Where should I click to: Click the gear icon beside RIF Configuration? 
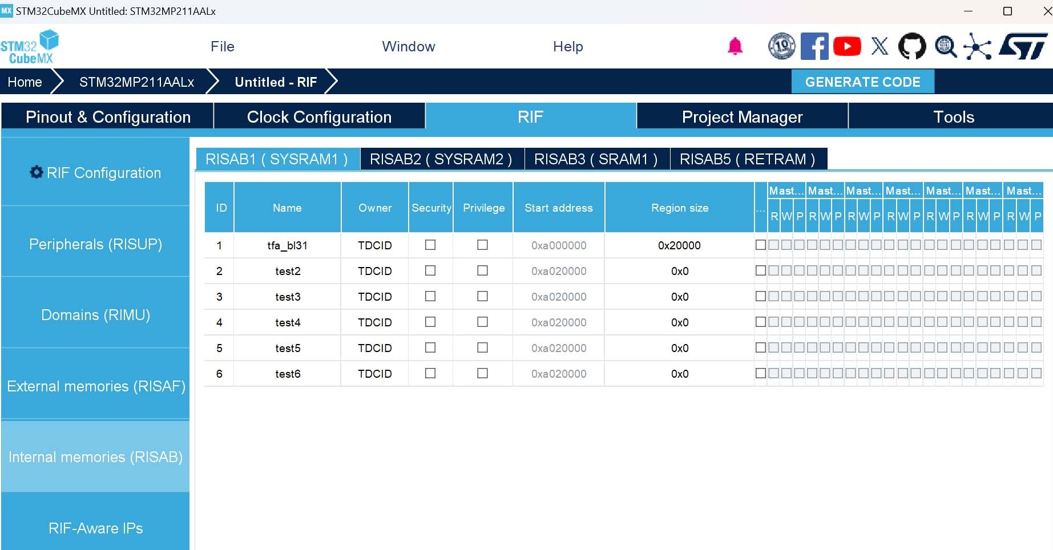[x=37, y=172]
